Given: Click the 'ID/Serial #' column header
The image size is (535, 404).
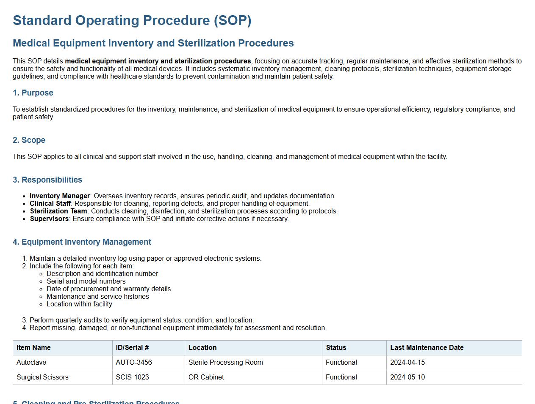Looking at the screenshot, I should (132, 348).
